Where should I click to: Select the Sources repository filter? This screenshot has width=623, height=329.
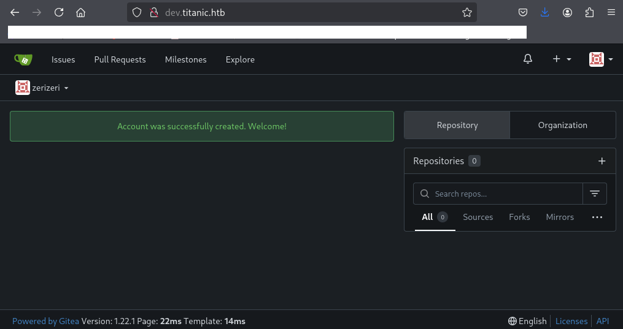pos(478,217)
